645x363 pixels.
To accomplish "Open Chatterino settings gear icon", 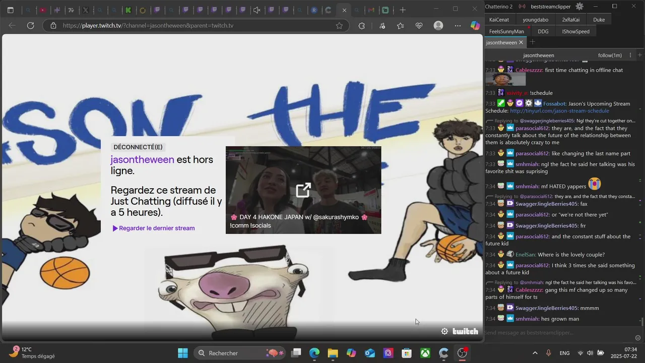I will pyautogui.click(x=579, y=7).
